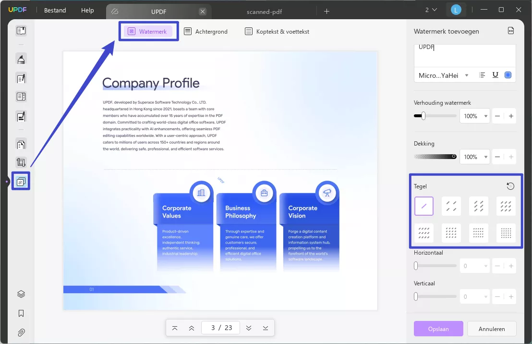Select the Crop pages tool

click(21, 162)
